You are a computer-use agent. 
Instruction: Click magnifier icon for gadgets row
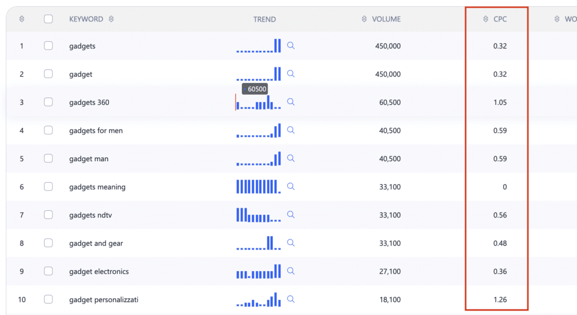pos(291,46)
